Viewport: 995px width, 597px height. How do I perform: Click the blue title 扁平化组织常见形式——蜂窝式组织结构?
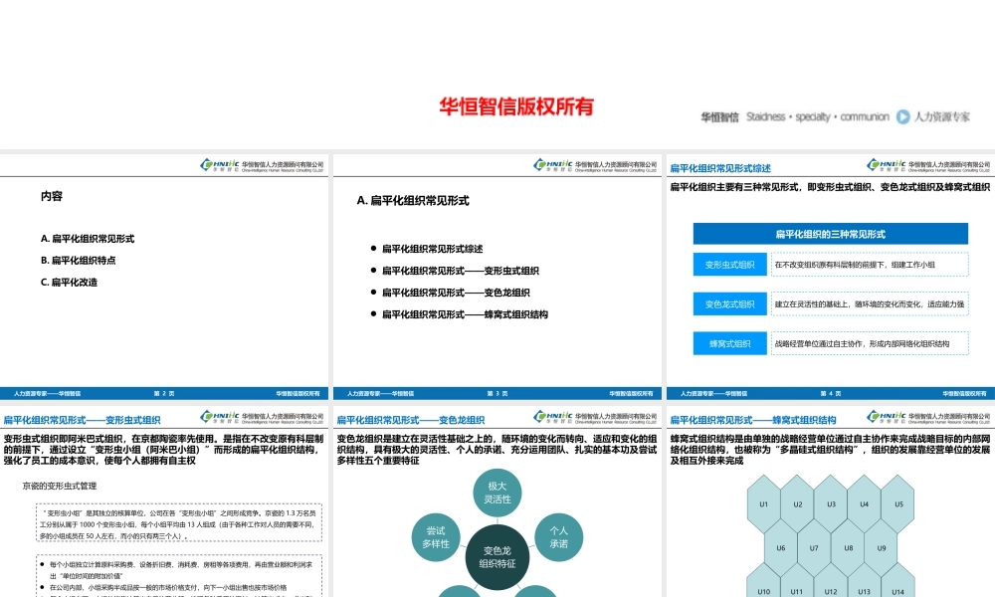click(753, 420)
